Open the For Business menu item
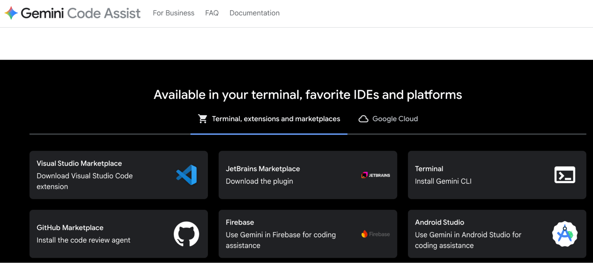Image resolution: width=593 pixels, height=263 pixels. pos(174,13)
